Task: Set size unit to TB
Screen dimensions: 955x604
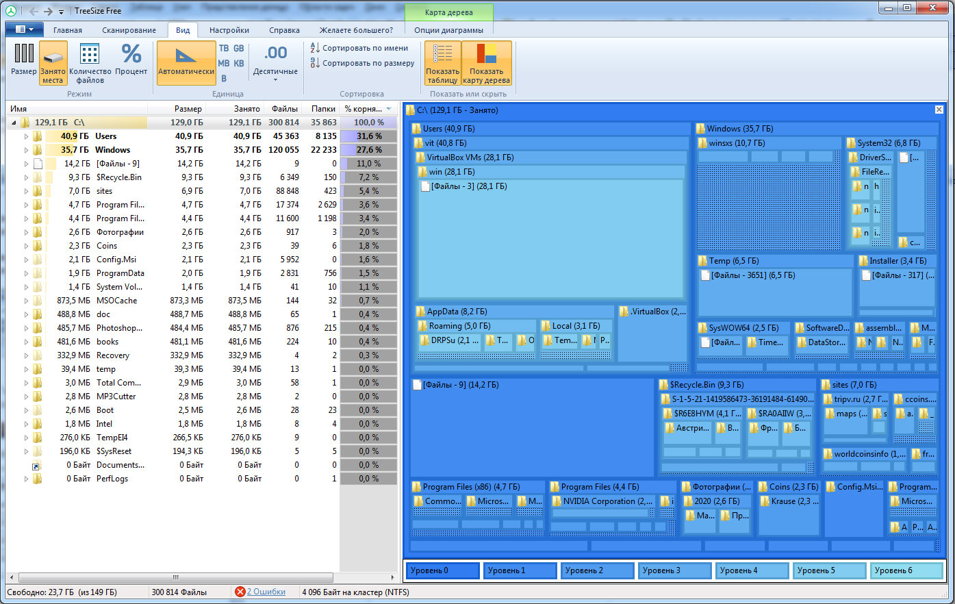Action: [x=224, y=49]
